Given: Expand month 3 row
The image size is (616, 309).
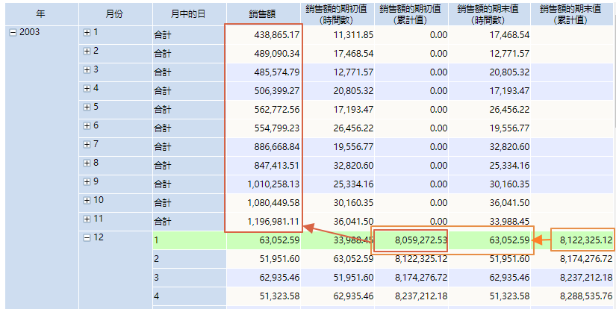Looking at the screenshot, I should [x=87, y=70].
